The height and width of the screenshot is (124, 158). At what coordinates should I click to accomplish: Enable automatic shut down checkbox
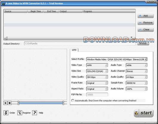(73, 101)
